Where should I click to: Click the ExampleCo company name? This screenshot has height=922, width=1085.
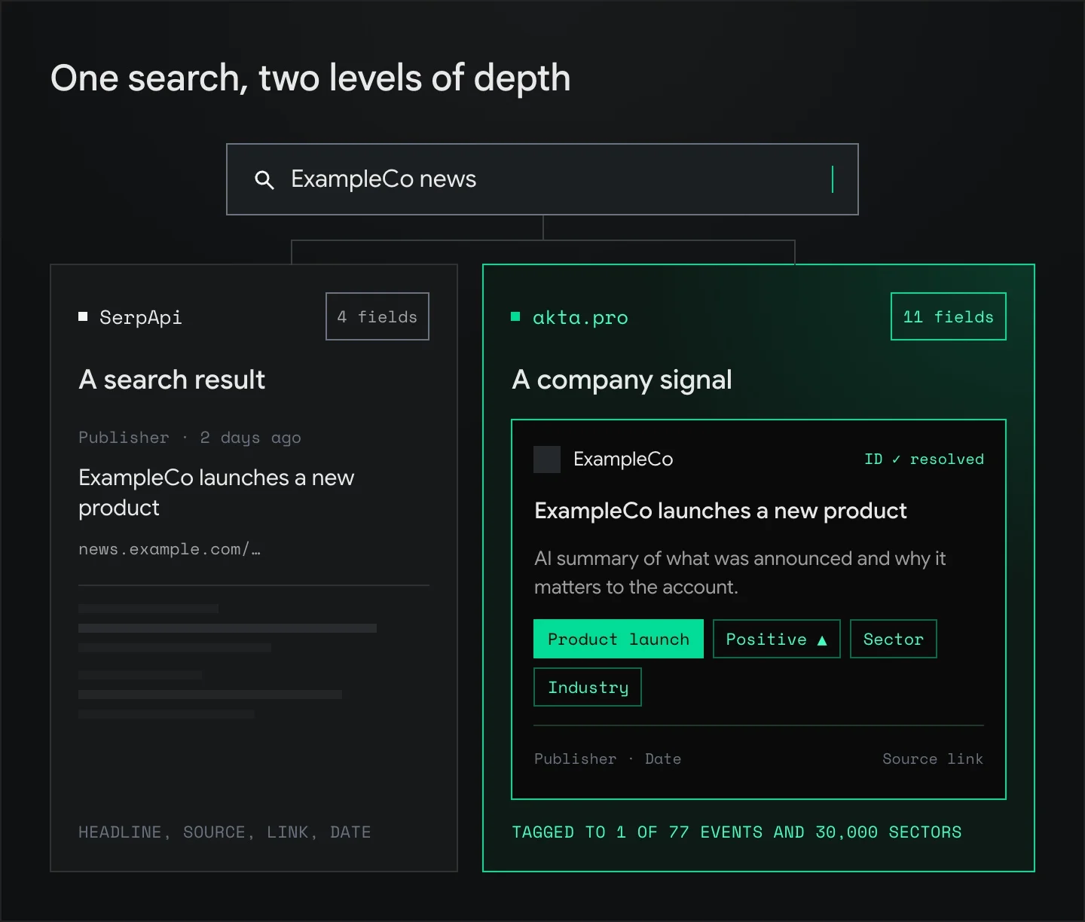click(x=623, y=459)
